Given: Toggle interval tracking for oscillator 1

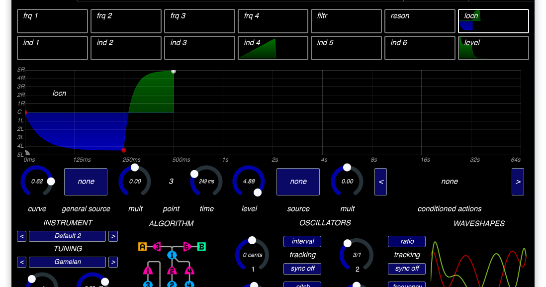Looking at the screenshot, I should [302, 241].
